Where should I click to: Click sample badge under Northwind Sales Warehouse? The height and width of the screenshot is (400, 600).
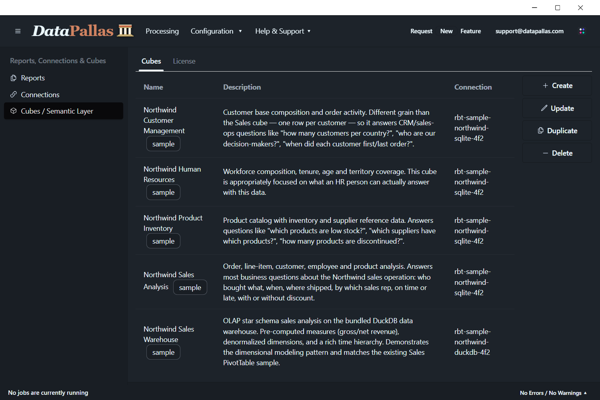coord(163,352)
